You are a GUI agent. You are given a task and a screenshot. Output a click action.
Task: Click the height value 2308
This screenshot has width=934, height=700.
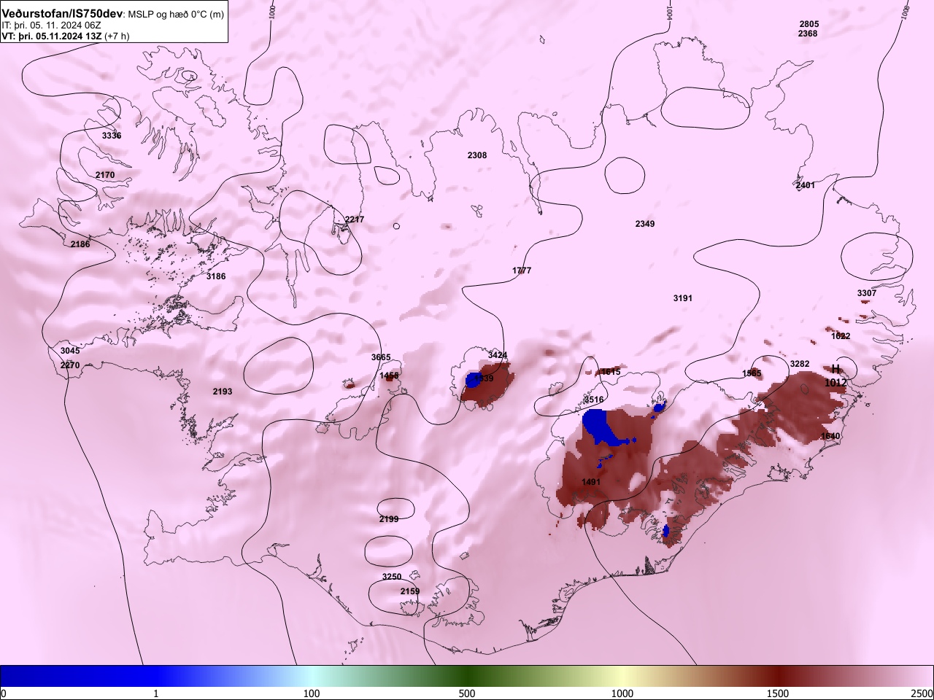pos(477,155)
